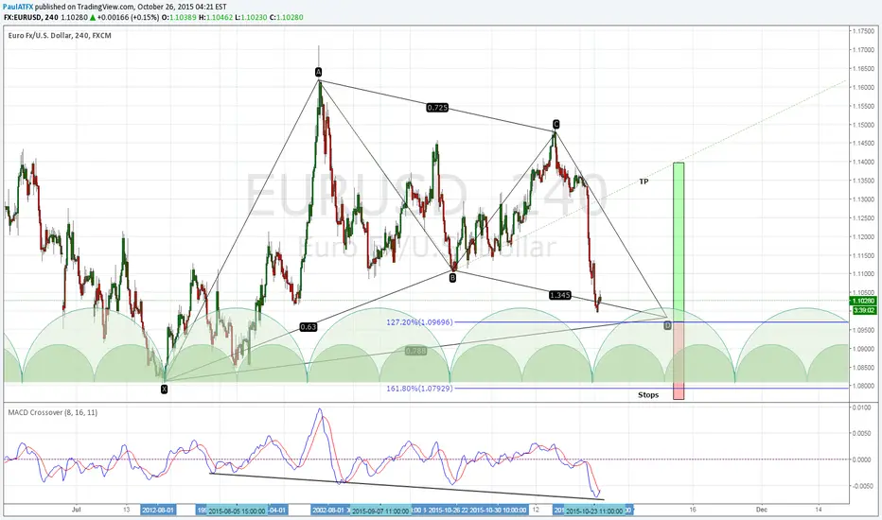Image resolution: width=882 pixels, height=520 pixels.
Task: Click the -0.0050 MACD scale label
Action: point(862,486)
